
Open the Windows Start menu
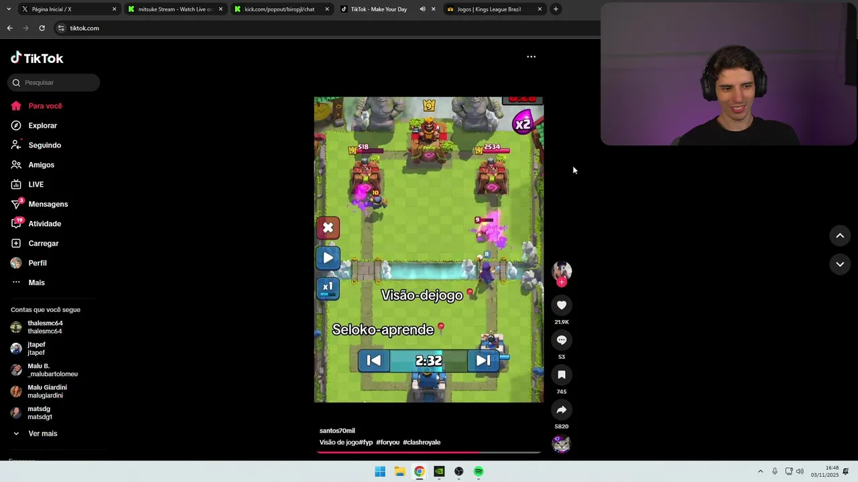click(x=380, y=472)
